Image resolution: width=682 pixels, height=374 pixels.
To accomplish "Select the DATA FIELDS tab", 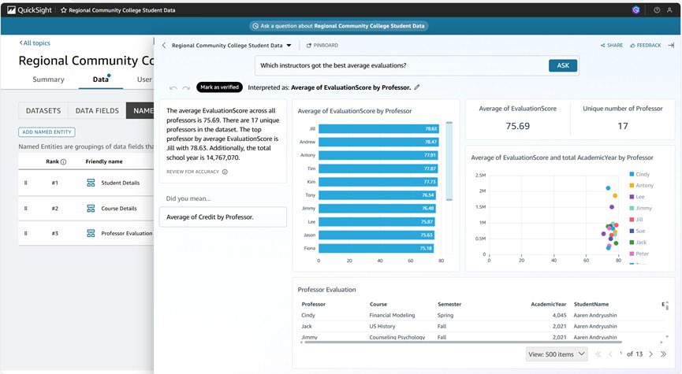I will pos(97,111).
